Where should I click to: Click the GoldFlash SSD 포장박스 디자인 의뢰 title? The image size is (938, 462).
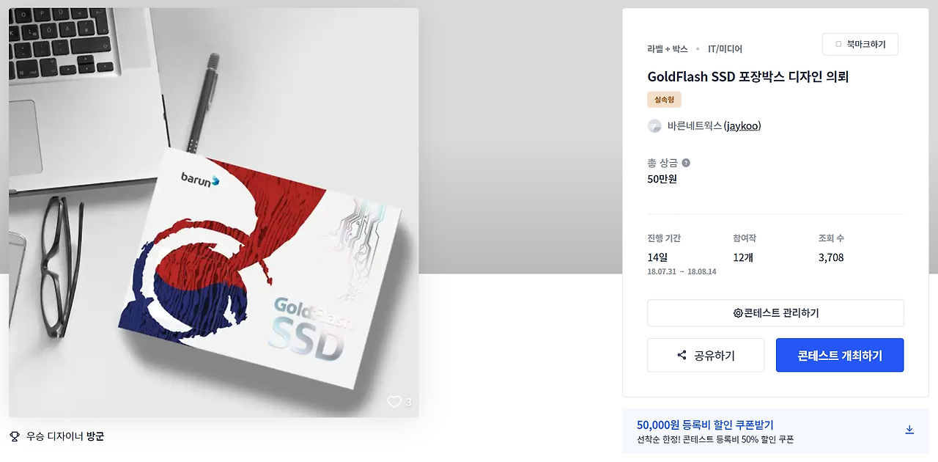point(747,76)
